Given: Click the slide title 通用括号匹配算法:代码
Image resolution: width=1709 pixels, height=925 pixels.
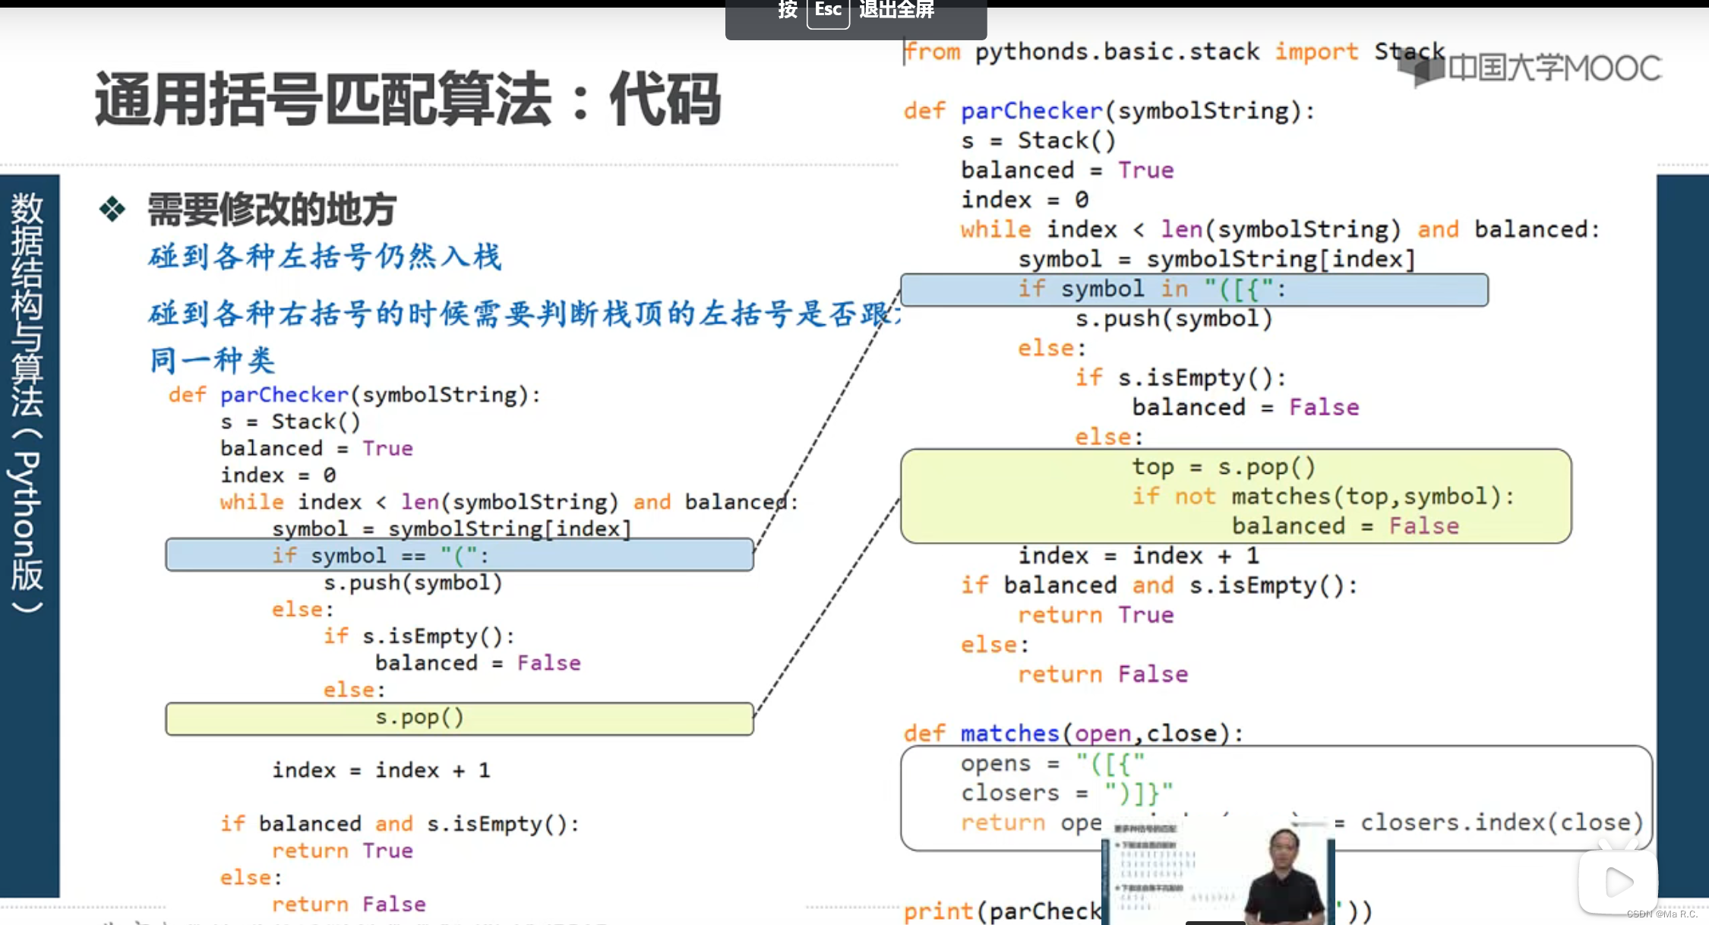Looking at the screenshot, I should [408, 100].
